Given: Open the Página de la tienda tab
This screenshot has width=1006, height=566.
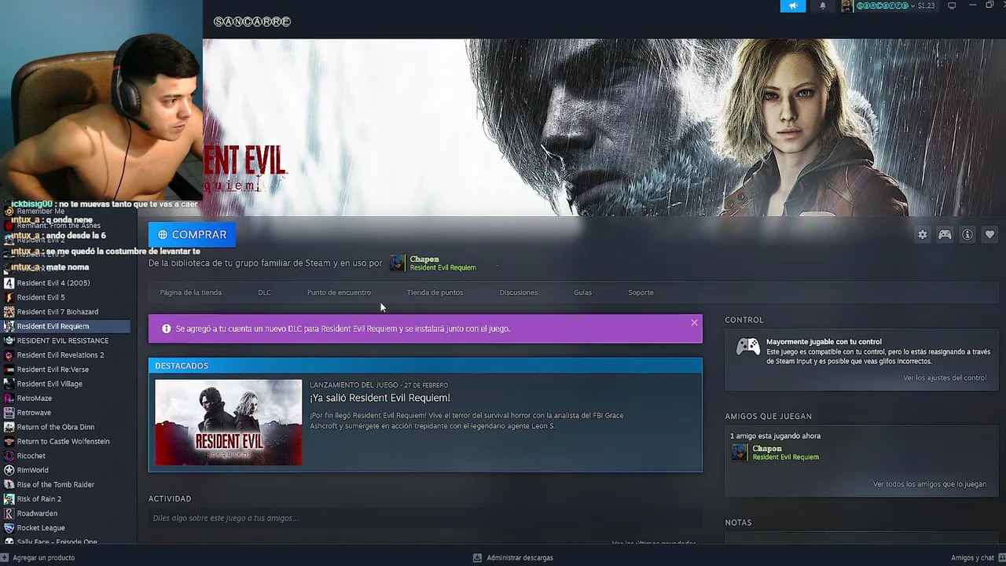Looking at the screenshot, I should pos(191,292).
